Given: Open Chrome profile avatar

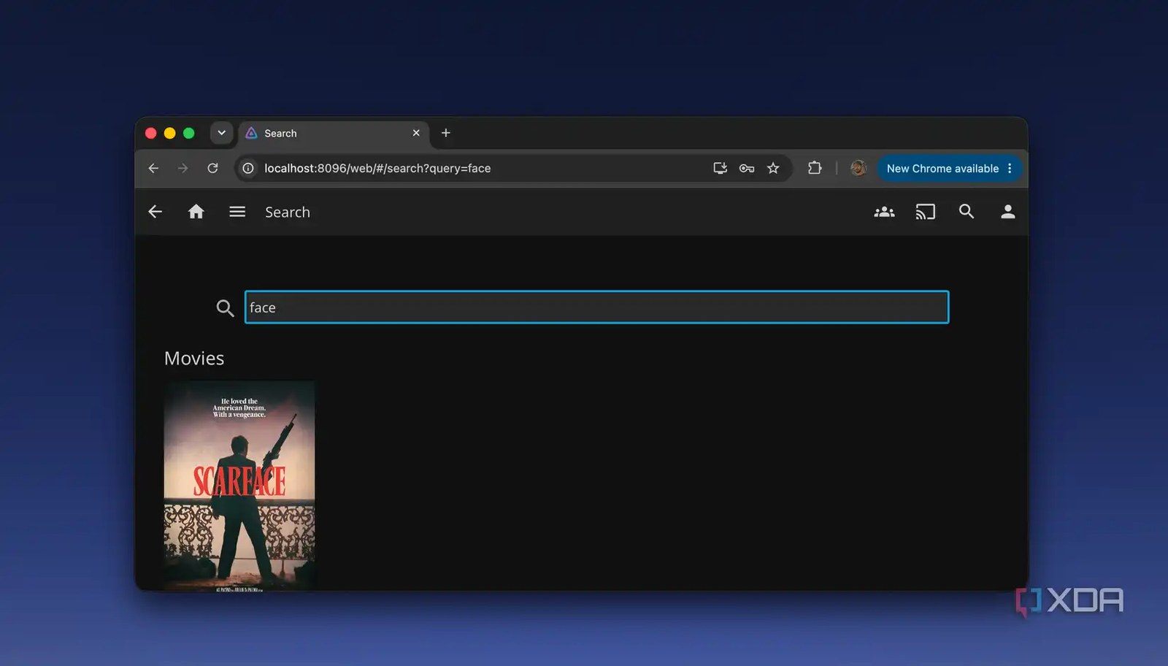Looking at the screenshot, I should (858, 168).
